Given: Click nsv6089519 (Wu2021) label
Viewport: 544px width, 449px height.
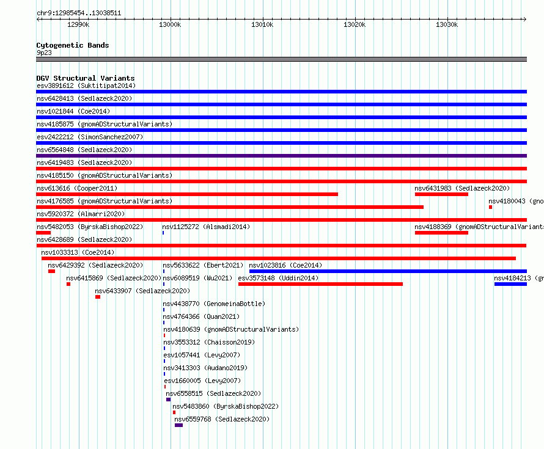Looking at the screenshot, I should click(197, 278).
